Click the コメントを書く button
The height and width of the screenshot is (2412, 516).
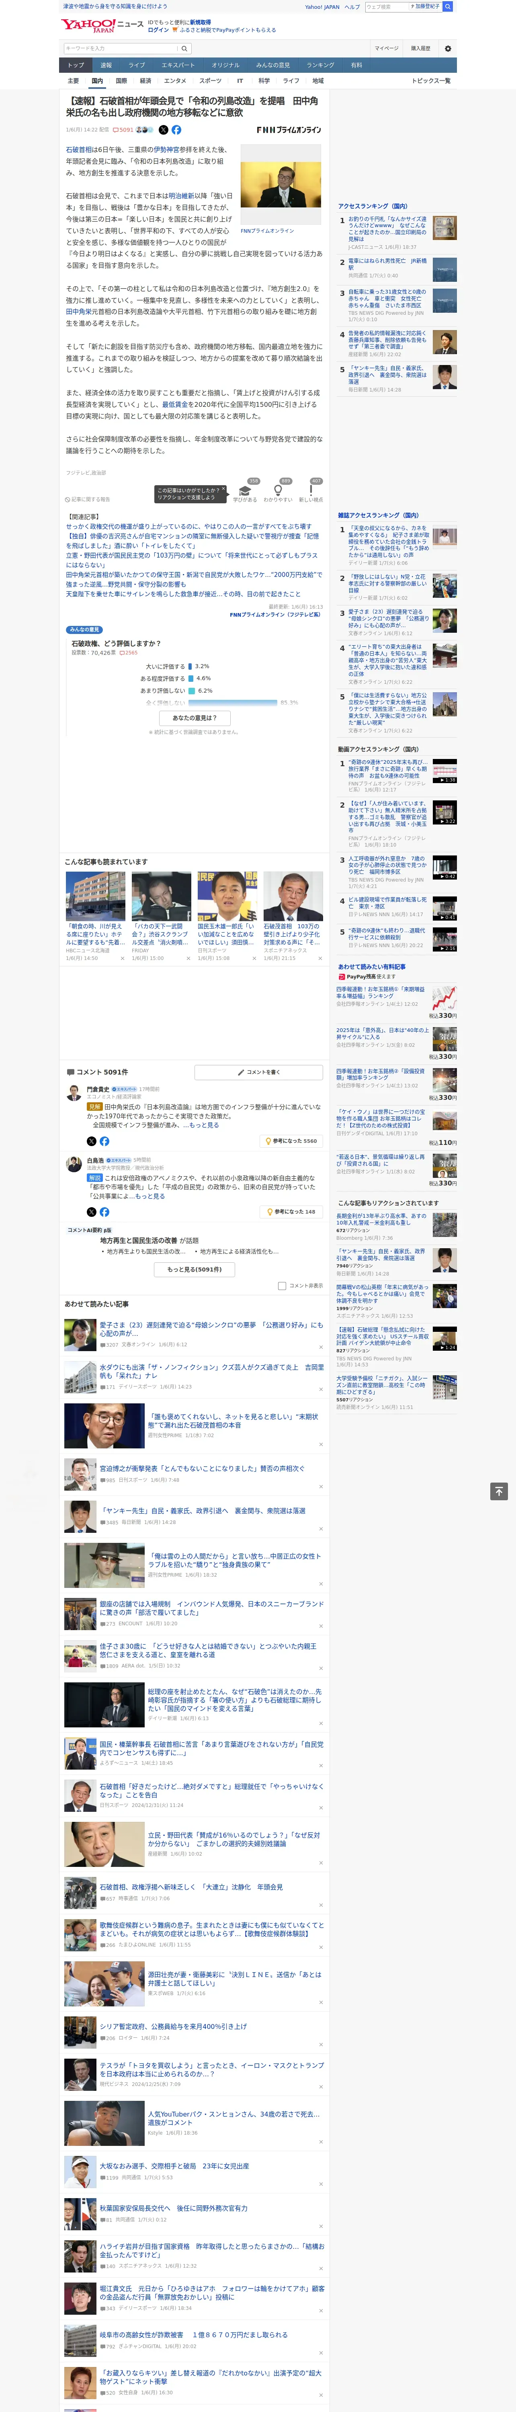[x=258, y=1072]
